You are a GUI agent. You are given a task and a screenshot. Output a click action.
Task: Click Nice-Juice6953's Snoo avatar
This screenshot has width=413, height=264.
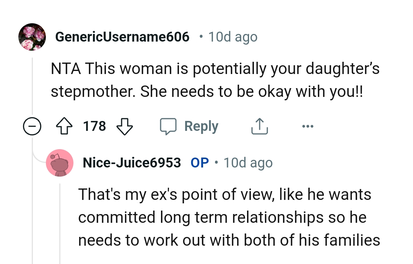(60, 163)
